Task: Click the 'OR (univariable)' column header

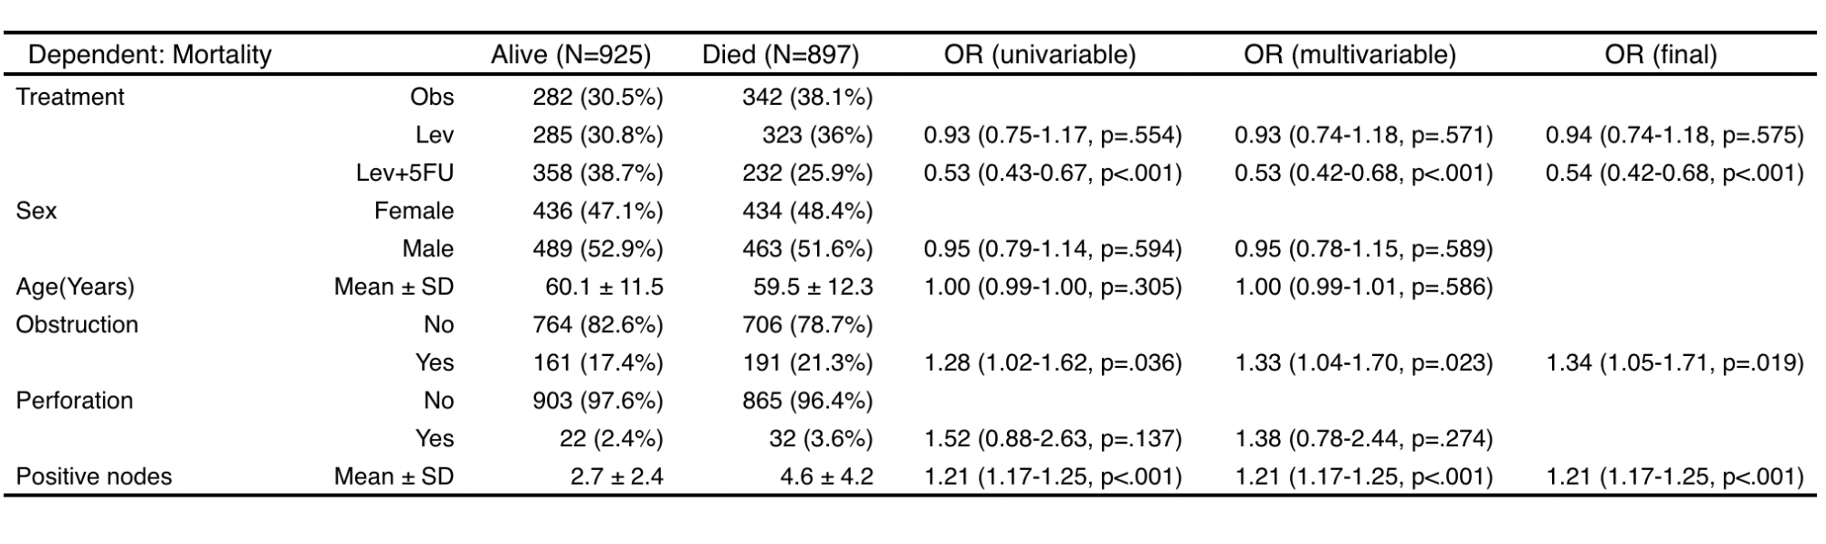Action: point(1040,55)
